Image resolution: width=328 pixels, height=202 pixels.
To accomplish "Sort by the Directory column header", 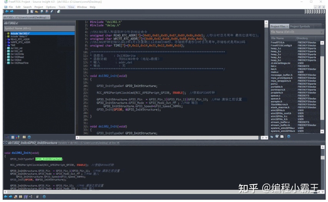I will pyautogui.click(x=306, y=38).
